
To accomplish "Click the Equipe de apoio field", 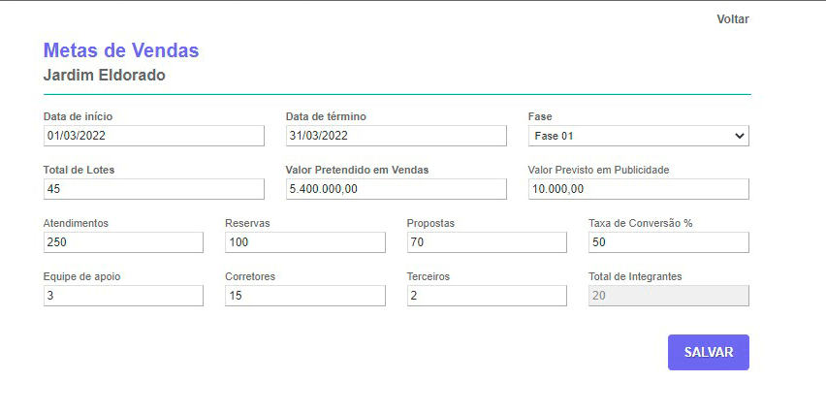I will click(123, 296).
